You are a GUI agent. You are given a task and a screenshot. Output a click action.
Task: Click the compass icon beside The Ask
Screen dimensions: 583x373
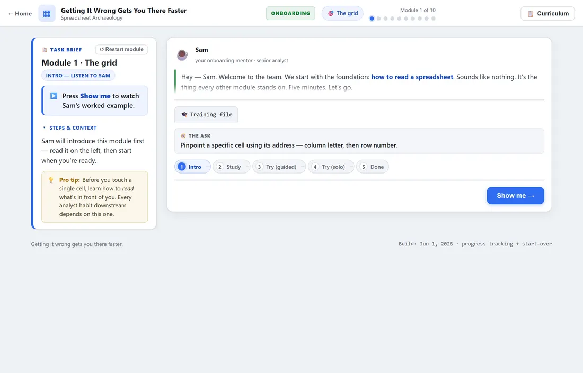(x=183, y=136)
